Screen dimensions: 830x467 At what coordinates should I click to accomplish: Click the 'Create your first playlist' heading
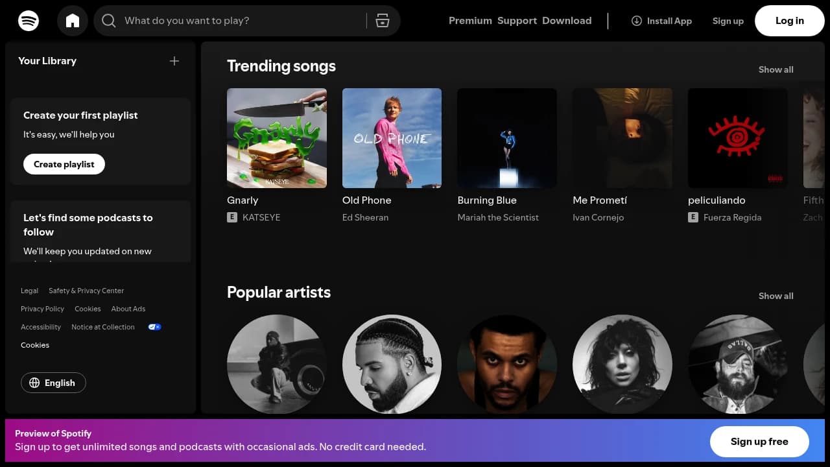coord(80,115)
